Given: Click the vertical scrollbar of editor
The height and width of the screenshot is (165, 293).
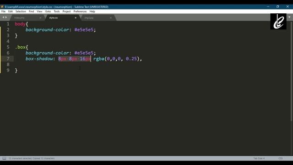Looking at the screenshot, I should click(292, 71).
